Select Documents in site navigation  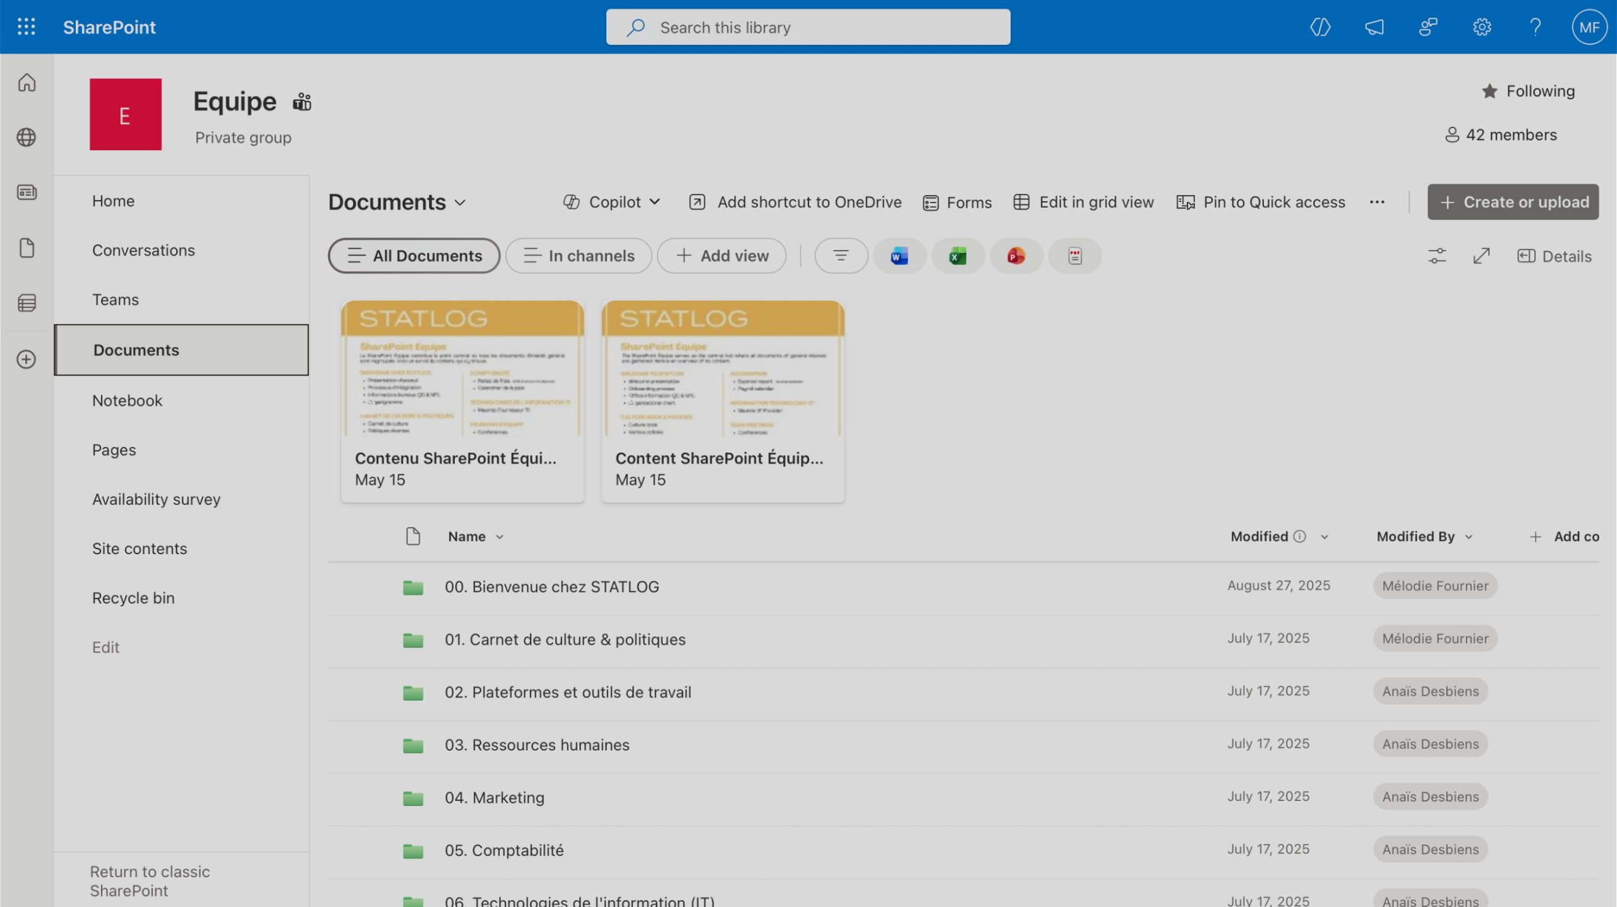[x=182, y=350]
